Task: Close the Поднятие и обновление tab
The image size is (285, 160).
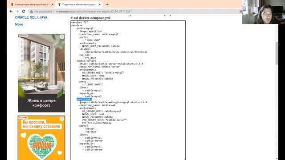Action: 100,4
